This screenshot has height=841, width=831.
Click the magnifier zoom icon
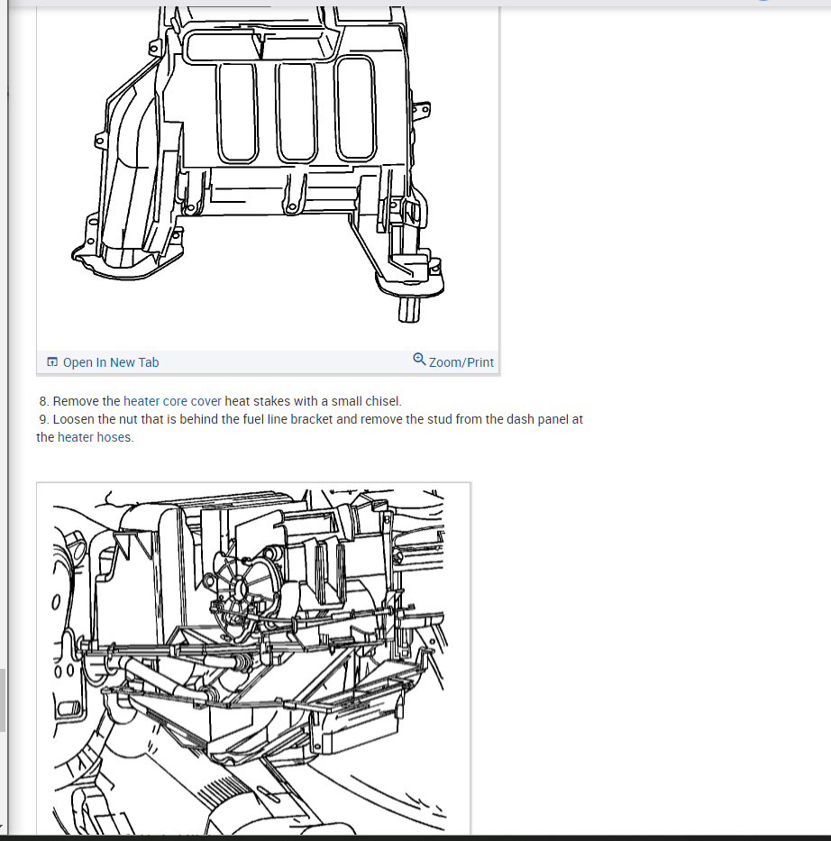(419, 359)
